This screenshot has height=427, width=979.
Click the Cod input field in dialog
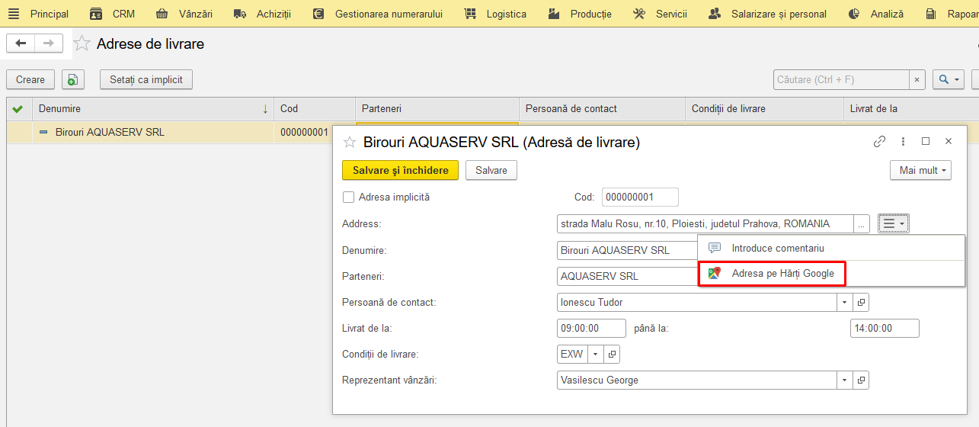640,197
